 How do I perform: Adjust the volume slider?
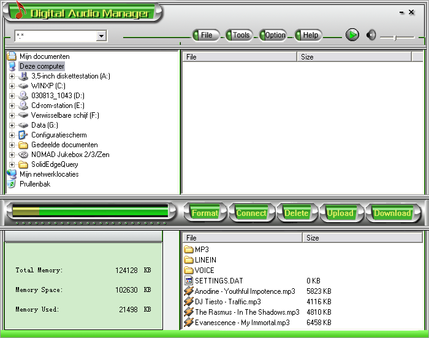pos(395,38)
